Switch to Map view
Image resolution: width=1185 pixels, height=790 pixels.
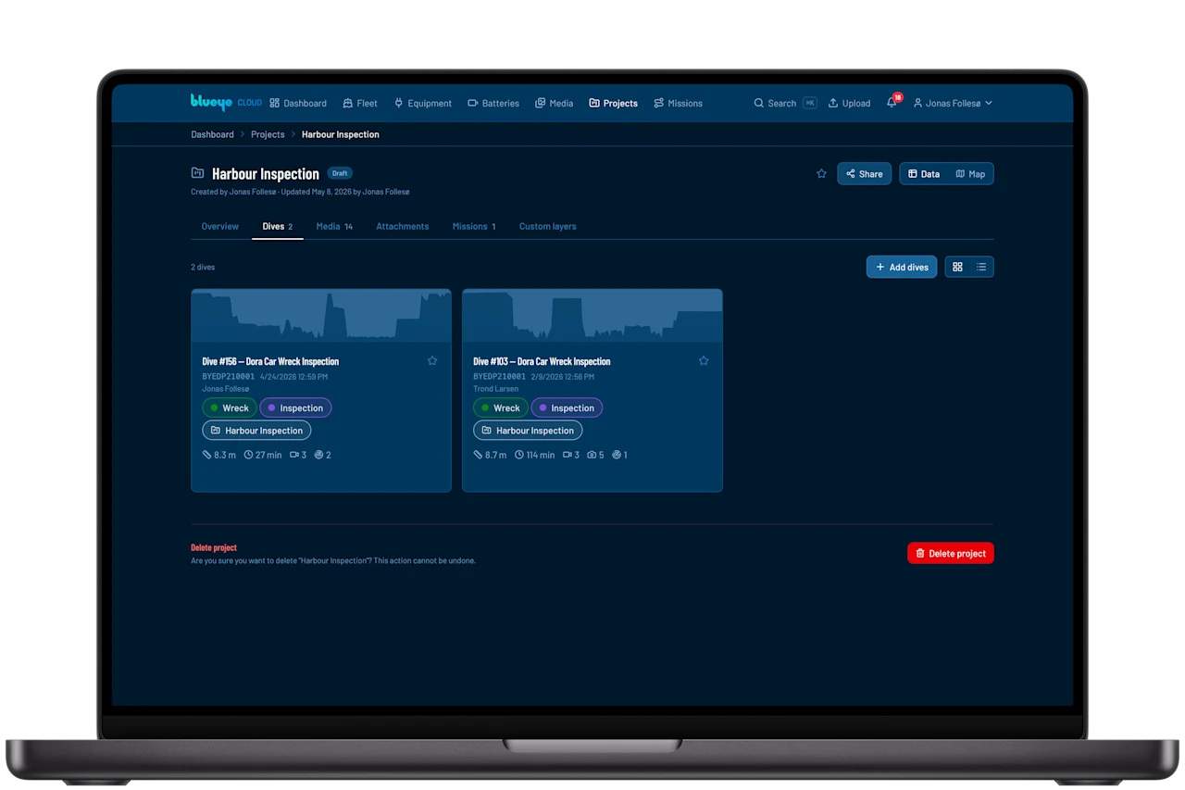point(970,173)
